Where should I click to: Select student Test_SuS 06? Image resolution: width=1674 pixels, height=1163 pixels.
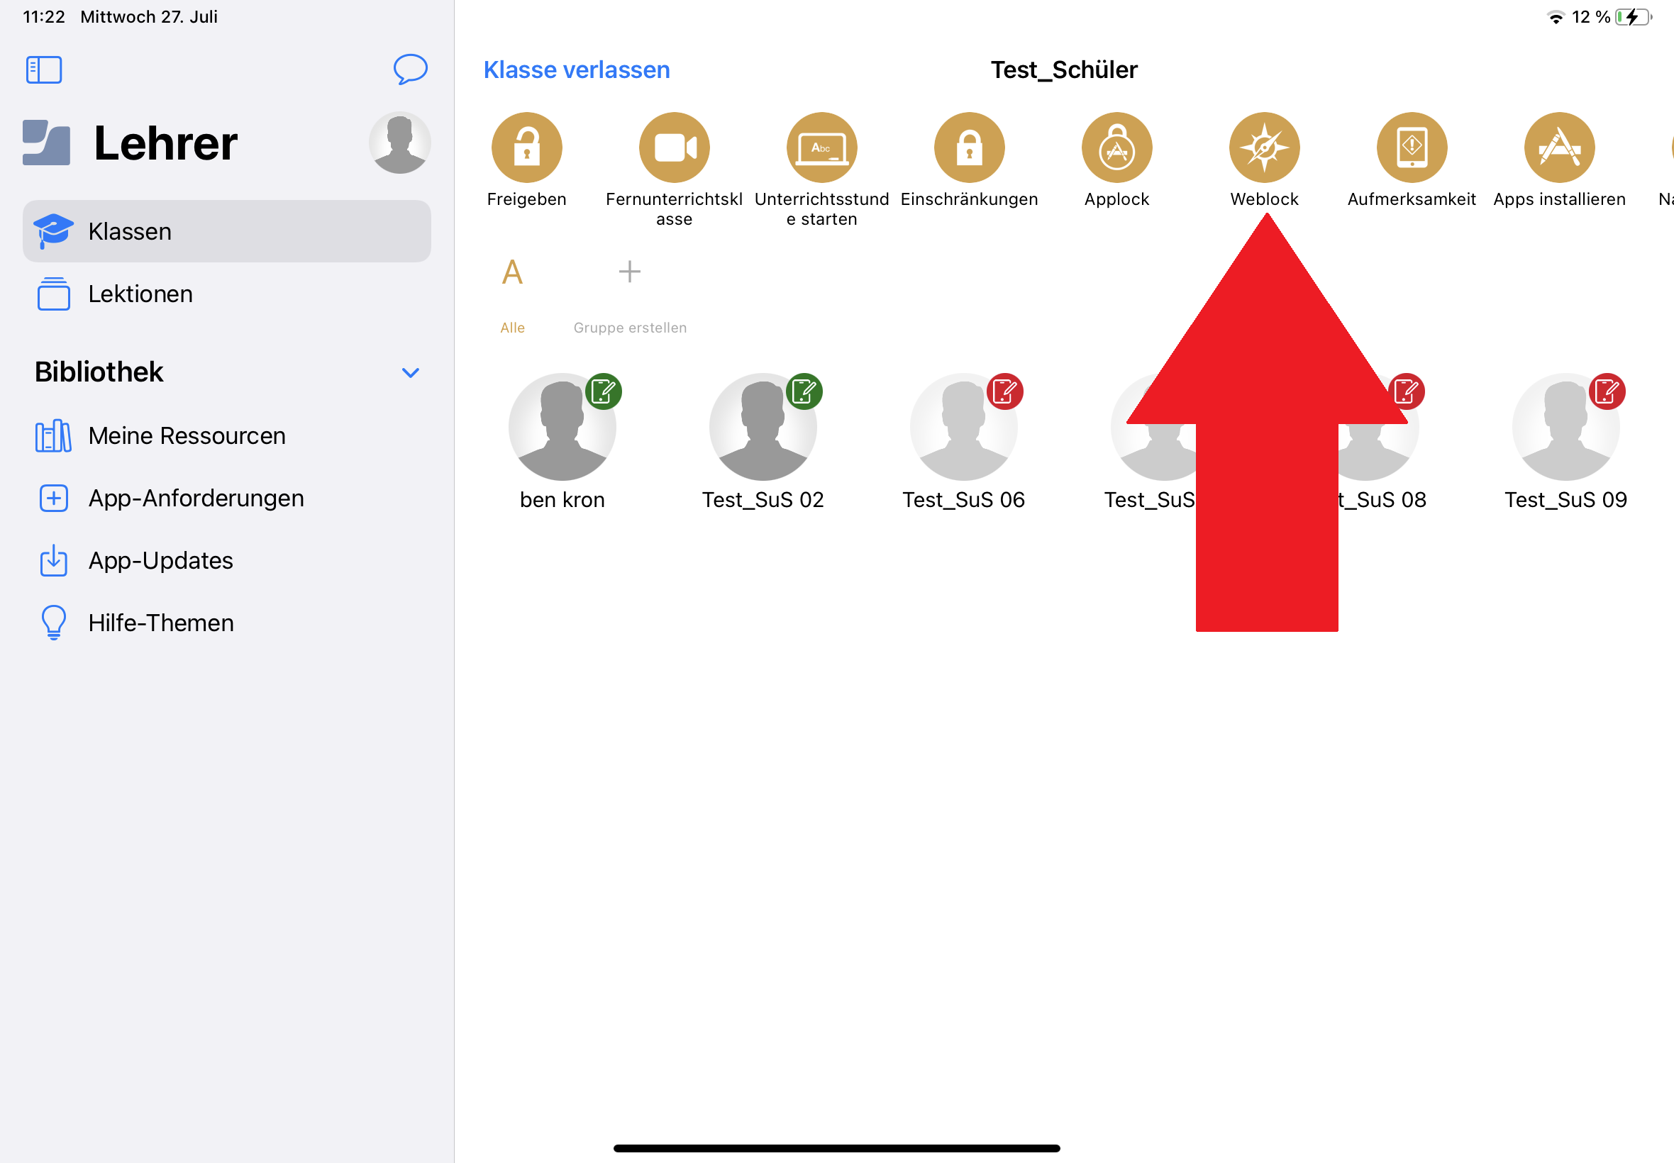click(x=963, y=443)
